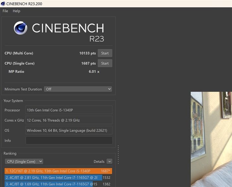
Task: Click the Details label
Action: tap(99, 162)
